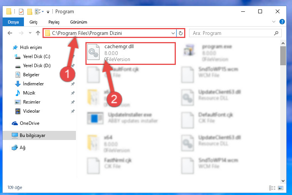
Task: Switch to large icons view in status bar
Action: point(281,188)
